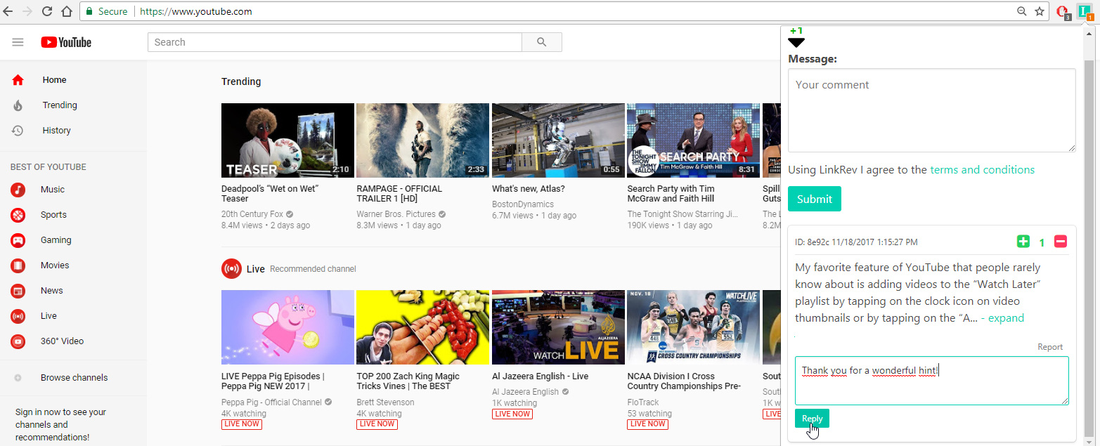1100x446 pixels.
Task: Select History in the left sidebar
Action: [x=56, y=131]
